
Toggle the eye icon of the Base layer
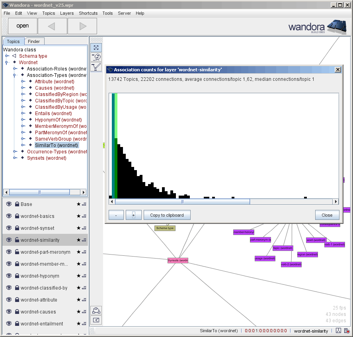point(9,204)
